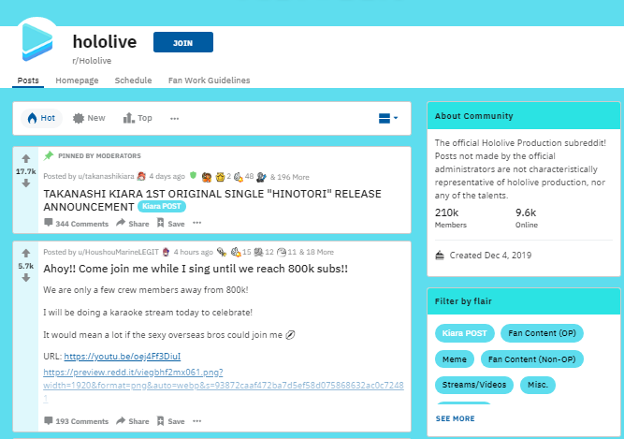Viewport: 624px width, 439px height.
Task: Filter by Fan Content (OP) flair
Action: coord(542,333)
